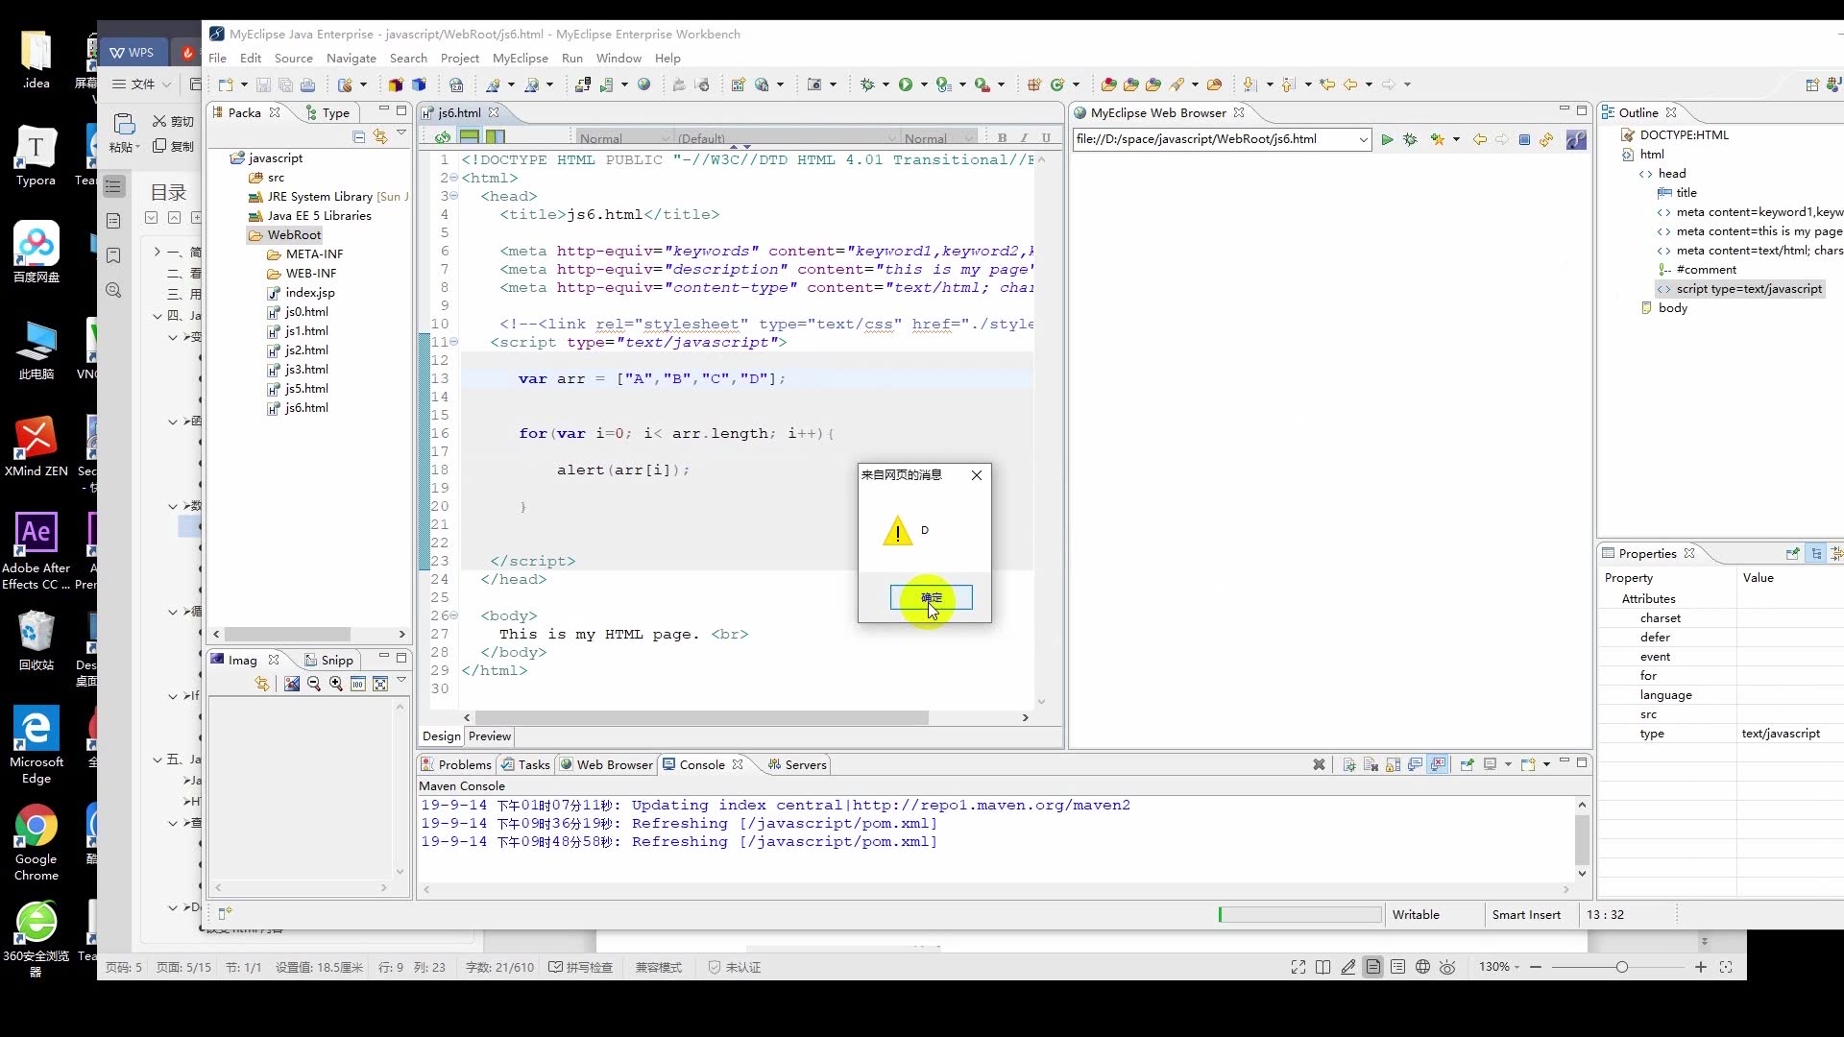Viewport: 1844px width, 1037px height.
Task: Click 确定 button in alert dialog
Action: pyautogui.click(x=931, y=597)
